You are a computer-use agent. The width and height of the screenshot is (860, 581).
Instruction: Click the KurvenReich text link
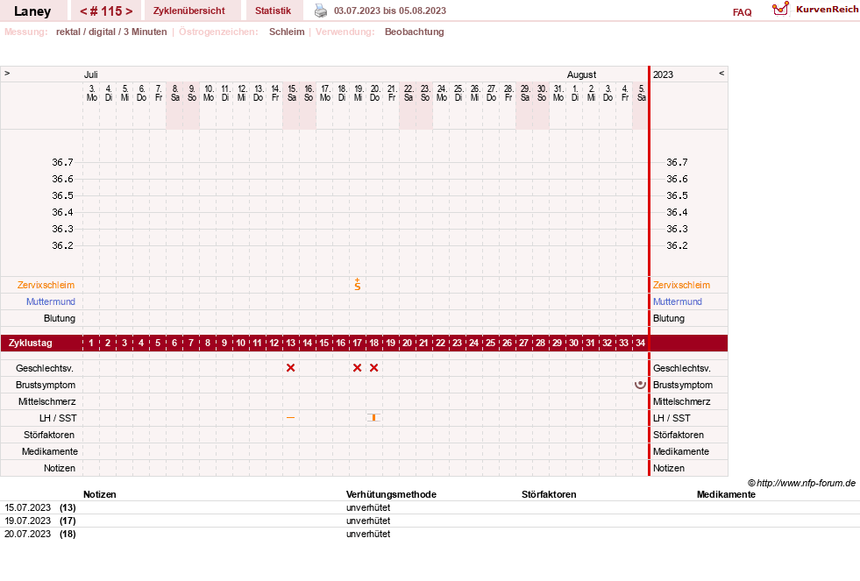(x=827, y=10)
